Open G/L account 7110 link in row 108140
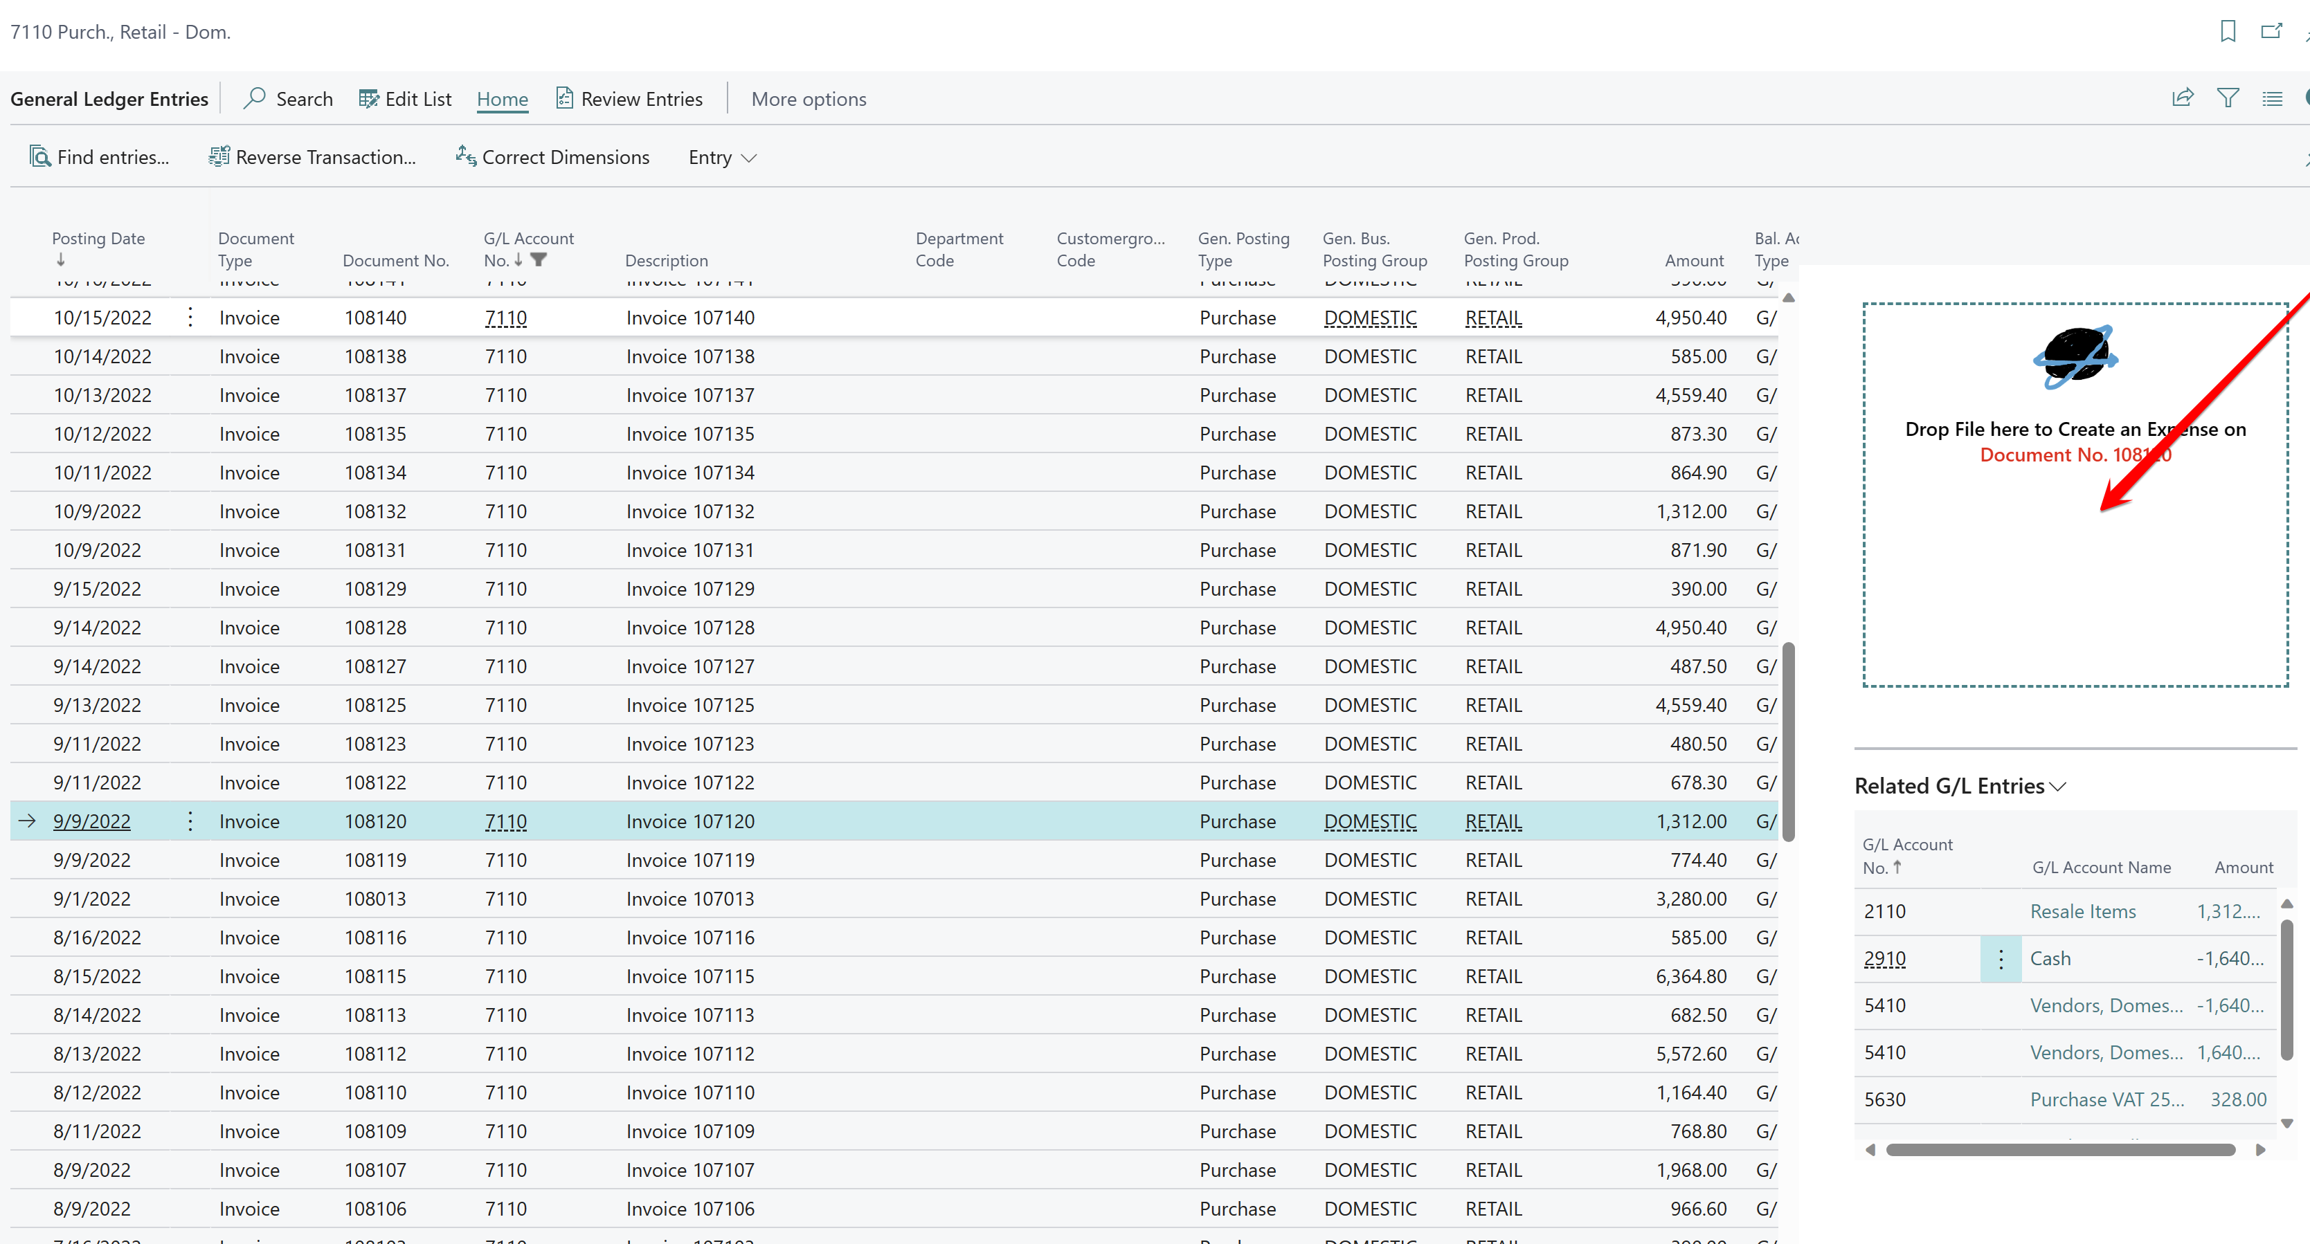This screenshot has height=1244, width=2310. (506, 318)
